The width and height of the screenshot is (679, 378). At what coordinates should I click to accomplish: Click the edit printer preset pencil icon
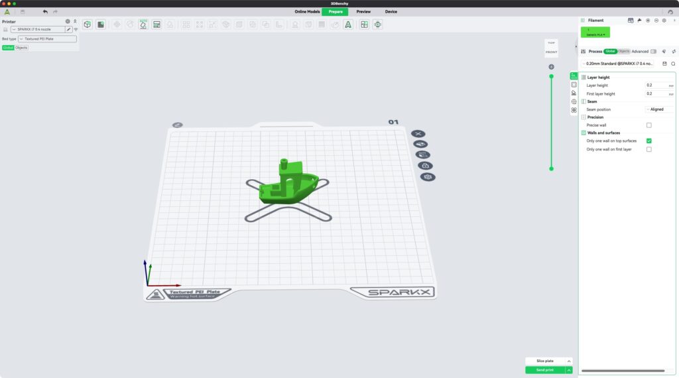68,30
